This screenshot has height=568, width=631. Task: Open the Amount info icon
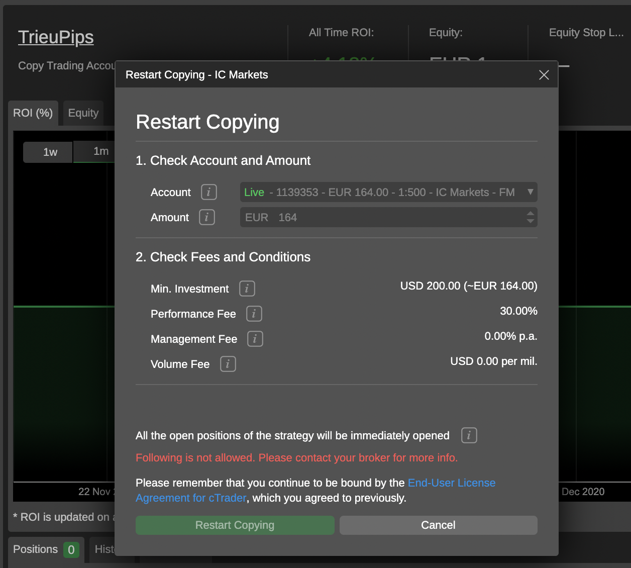coord(207,217)
